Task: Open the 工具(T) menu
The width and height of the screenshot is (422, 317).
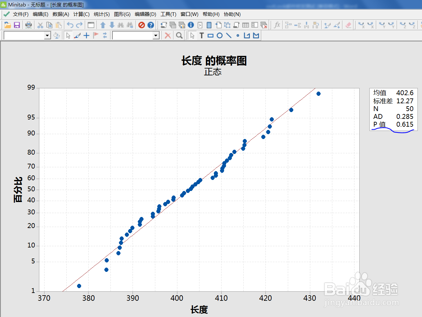Action: 168,14
